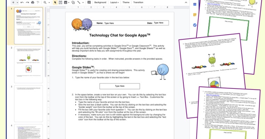This screenshot has width=265, height=139.
Task: Click the horizontal ruler above the slide
Action: (120, 7)
